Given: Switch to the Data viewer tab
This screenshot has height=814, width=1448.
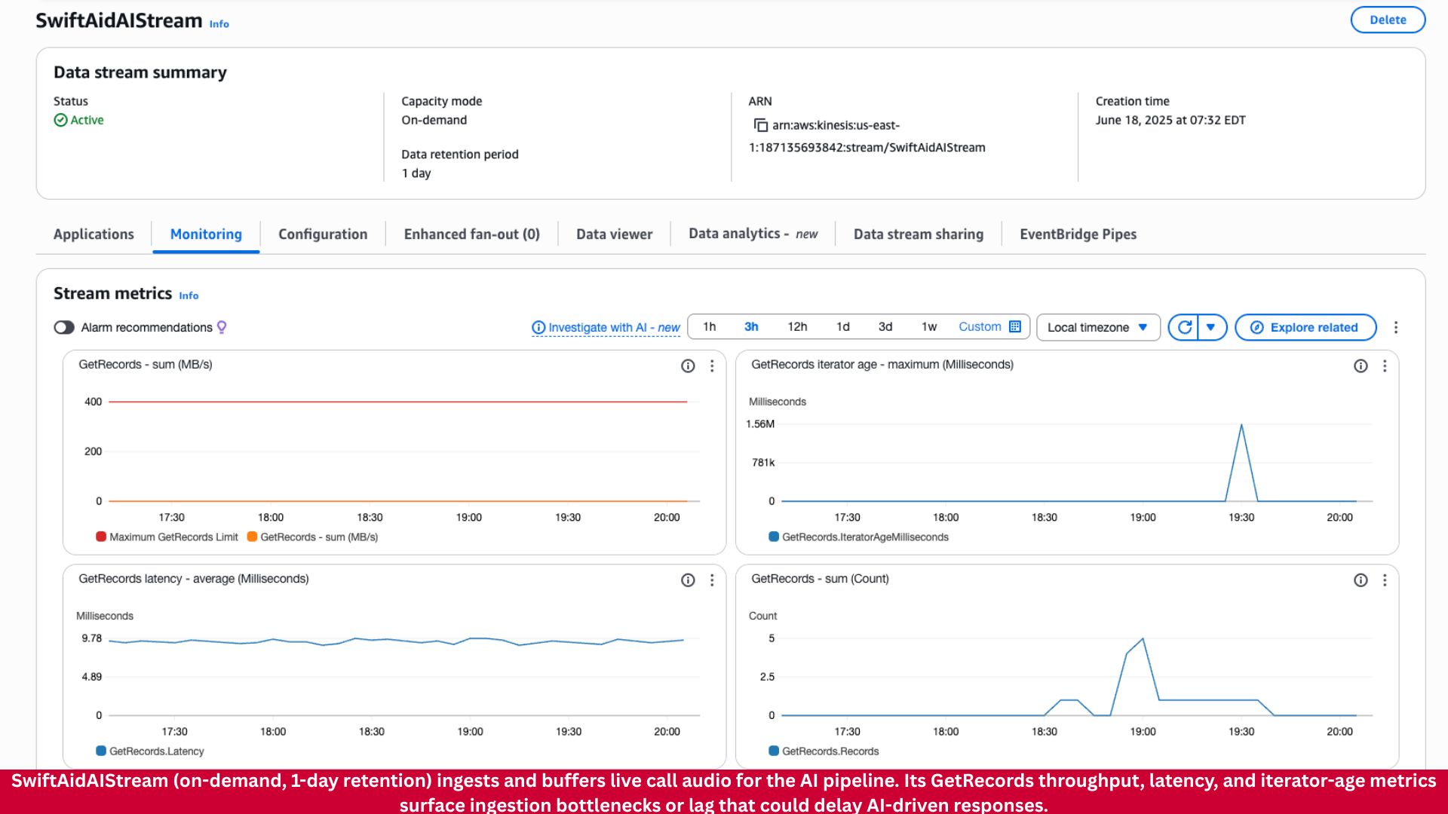Looking at the screenshot, I should (614, 234).
